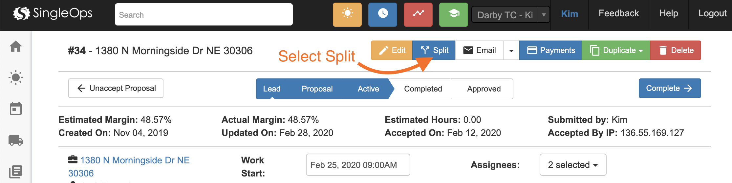Expand the Duplicate dropdown button
The height and width of the screenshot is (183, 732).
point(616,50)
